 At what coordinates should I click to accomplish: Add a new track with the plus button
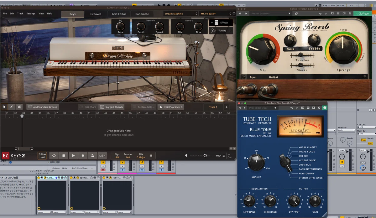coord(227,107)
